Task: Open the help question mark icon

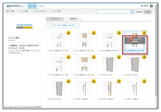Action: pos(151,6)
